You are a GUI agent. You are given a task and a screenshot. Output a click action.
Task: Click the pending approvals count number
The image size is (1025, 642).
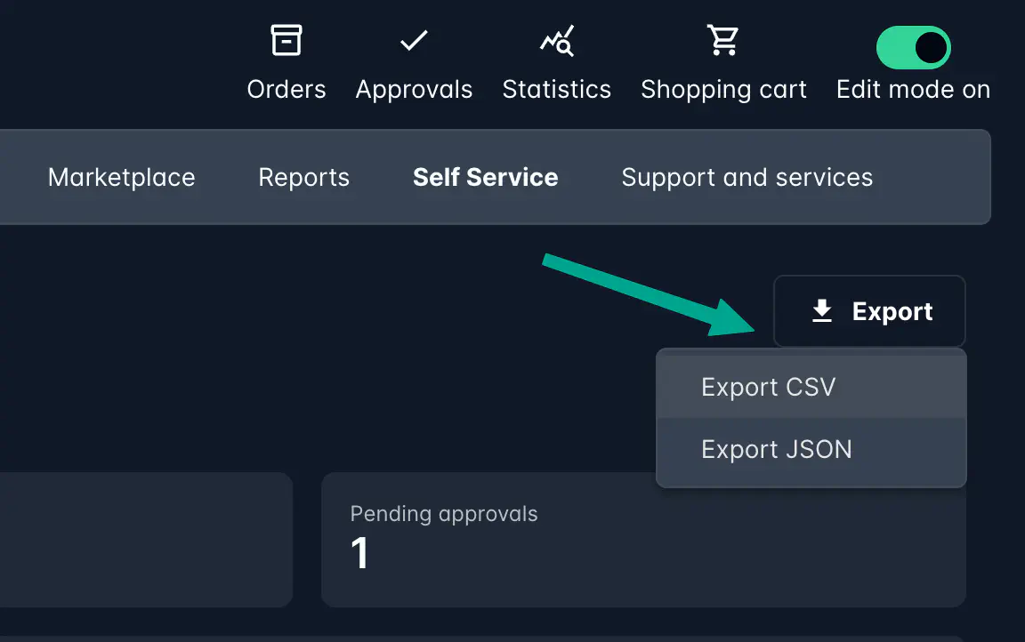click(359, 554)
